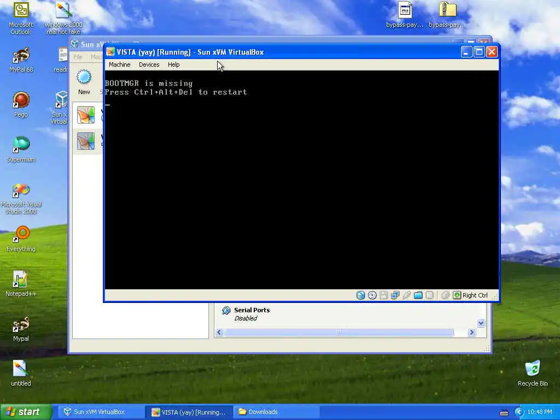Select the MyPal 68 desktop icon
This screenshot has width=560, height=420.
click(21, 60)
